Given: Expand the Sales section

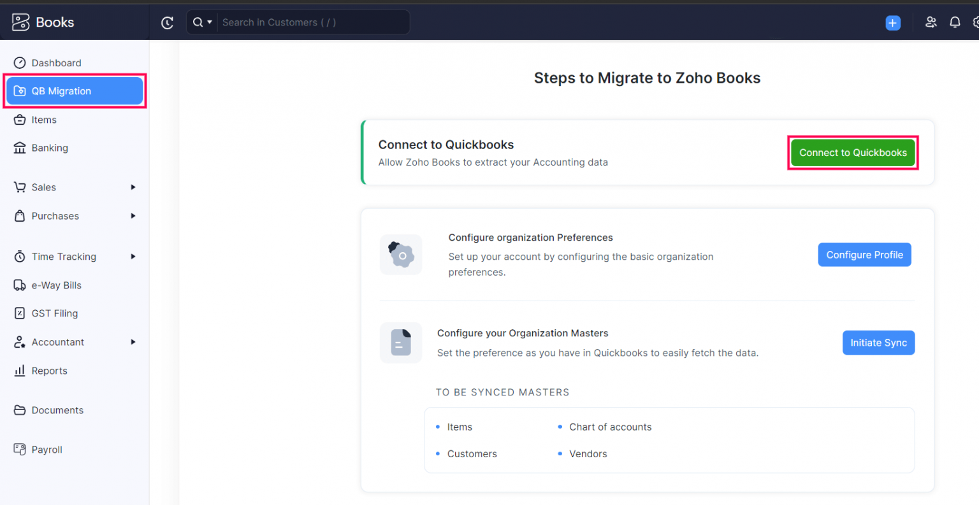Looking at the screenshot, I should (134, 187).
